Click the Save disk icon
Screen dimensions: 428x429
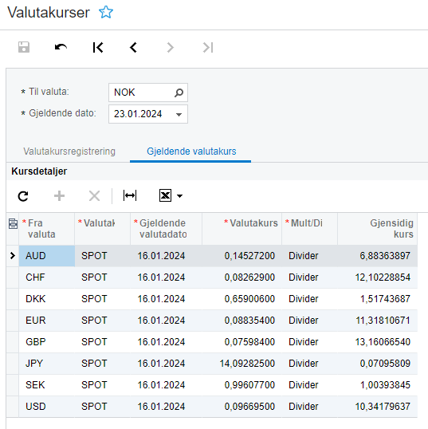tap(24, 47)
